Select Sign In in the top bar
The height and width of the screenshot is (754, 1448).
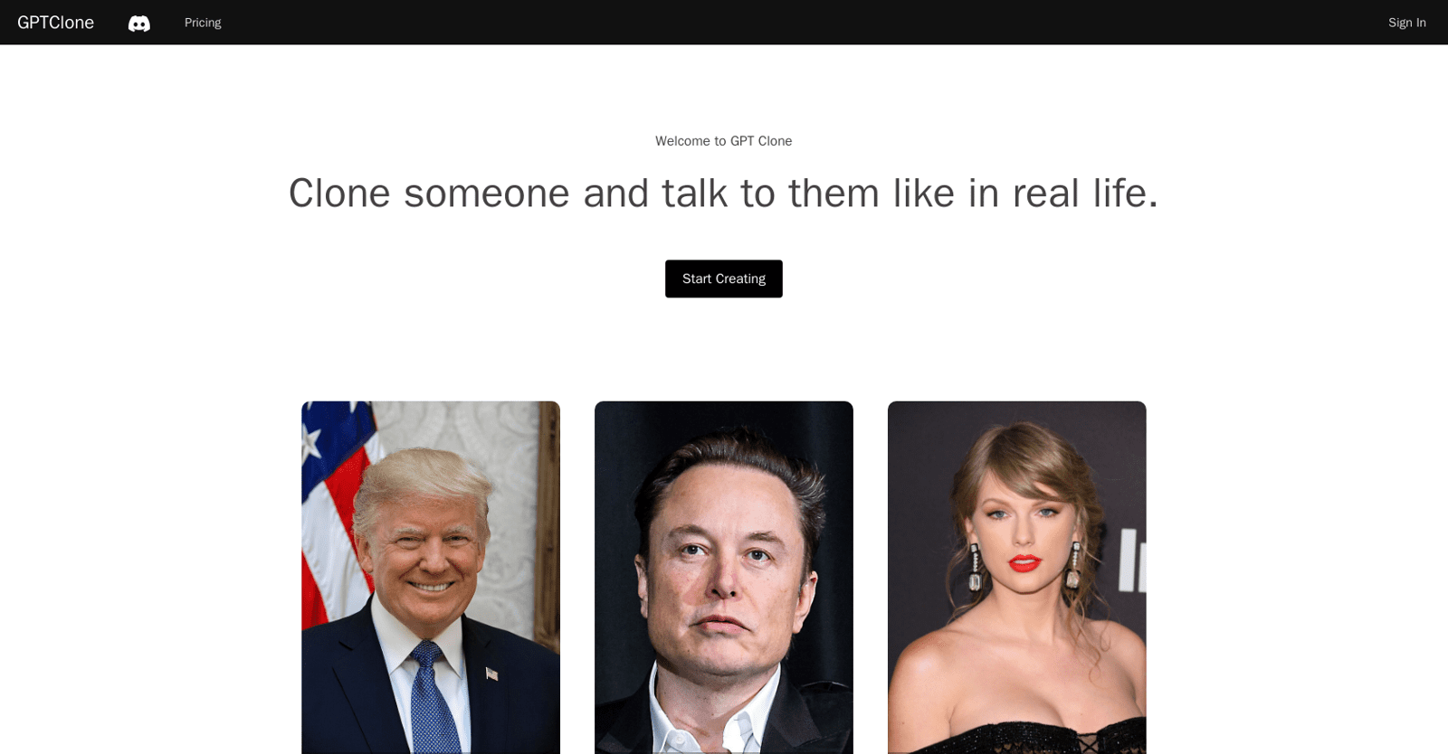tap(1406, 23)
